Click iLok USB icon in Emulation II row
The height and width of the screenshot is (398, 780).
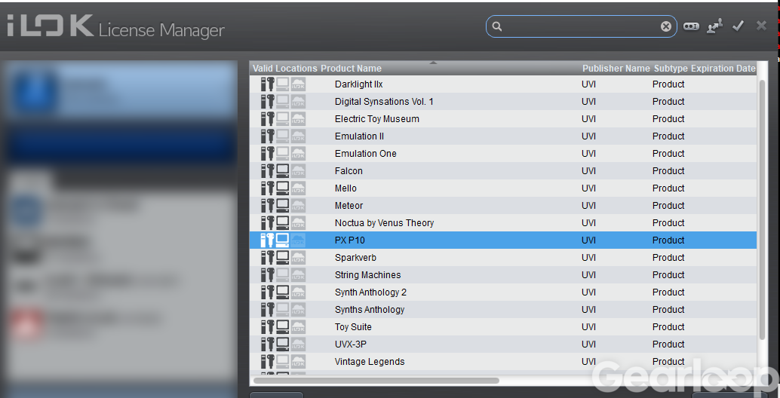pos(268,136)
